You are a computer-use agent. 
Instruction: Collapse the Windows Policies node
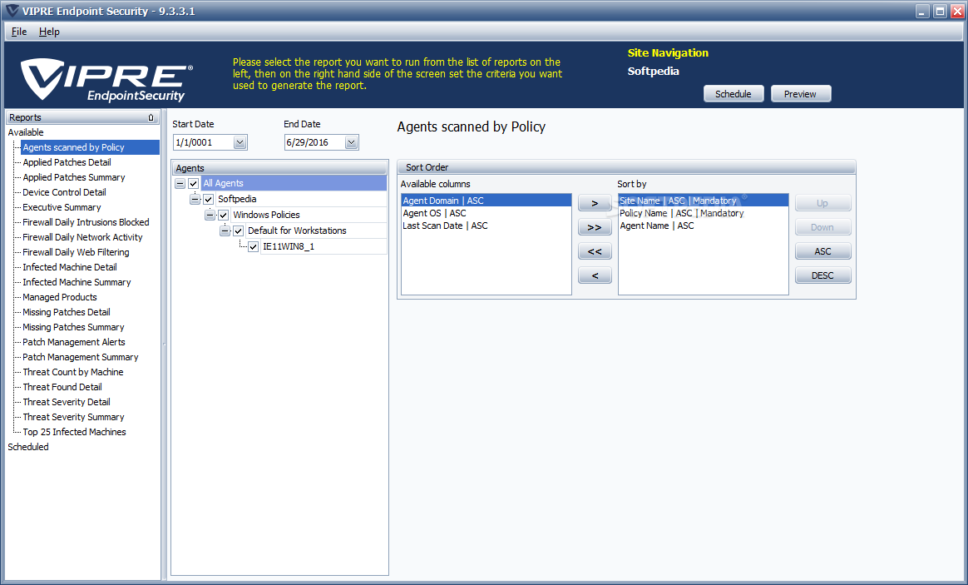point(210,215)
